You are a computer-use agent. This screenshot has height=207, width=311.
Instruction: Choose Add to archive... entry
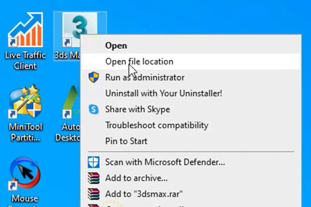pyautogui.click(x=190, y=178)
